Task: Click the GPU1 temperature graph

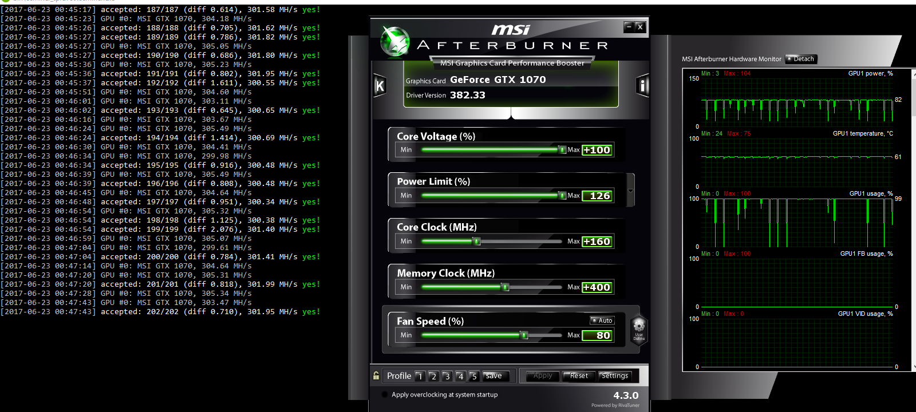Action: tap(797, 163)
